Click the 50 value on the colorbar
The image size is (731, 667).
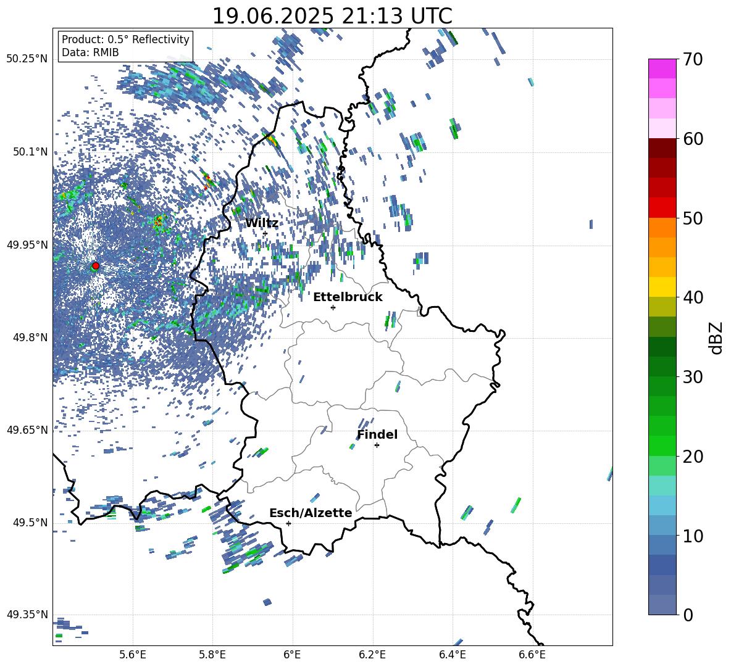coord(693,218)
